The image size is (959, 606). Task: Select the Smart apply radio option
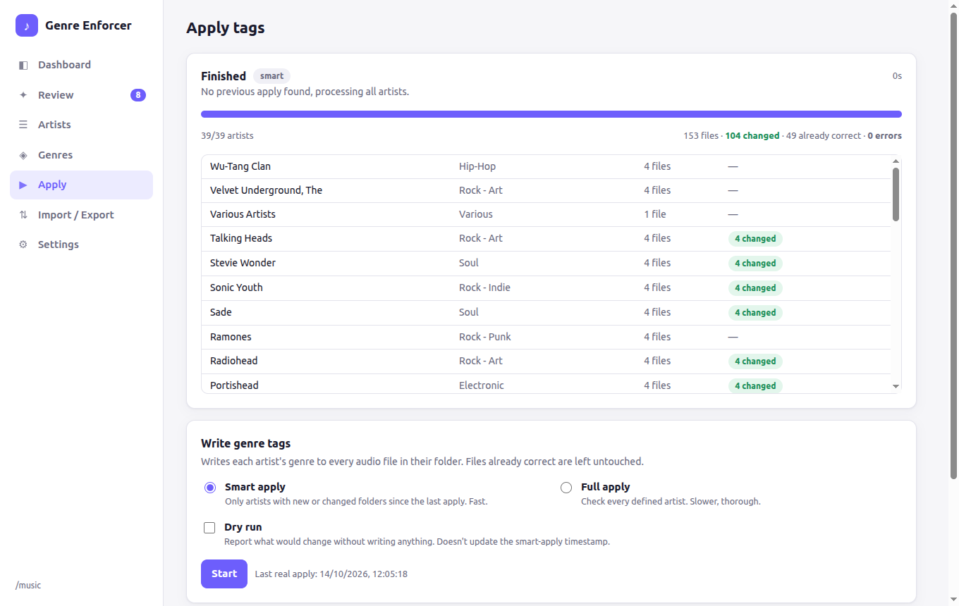coord(210,488)
